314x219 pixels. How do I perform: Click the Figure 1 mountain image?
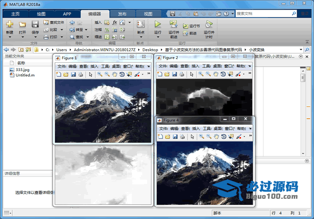coord(103,111)
